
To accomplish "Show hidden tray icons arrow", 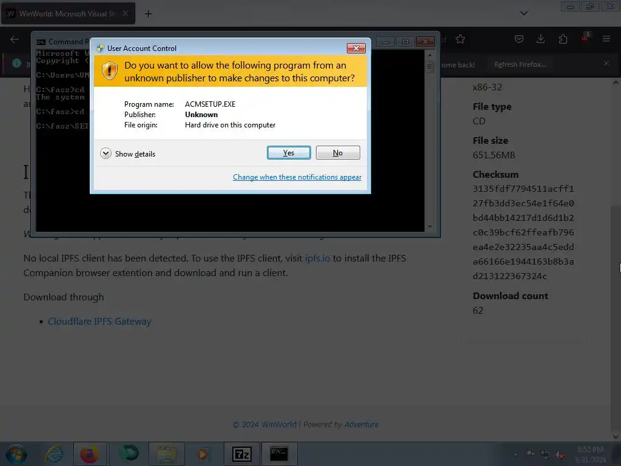I will tap(515, 454).
